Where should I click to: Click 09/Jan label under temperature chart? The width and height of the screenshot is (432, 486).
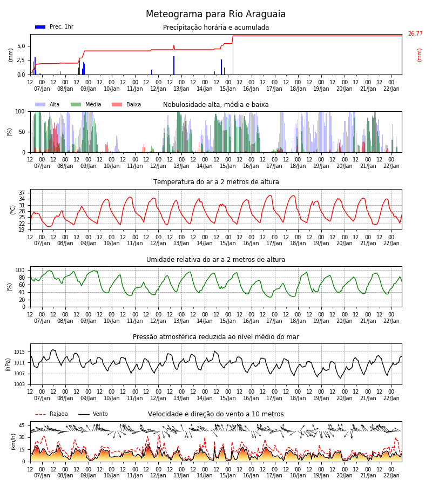click(89, 244)
